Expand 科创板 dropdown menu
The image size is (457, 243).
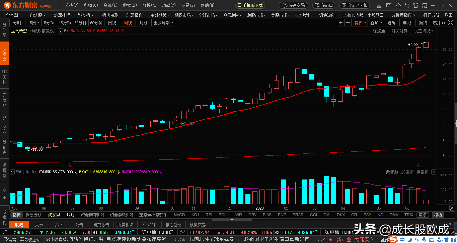[86, 15]
